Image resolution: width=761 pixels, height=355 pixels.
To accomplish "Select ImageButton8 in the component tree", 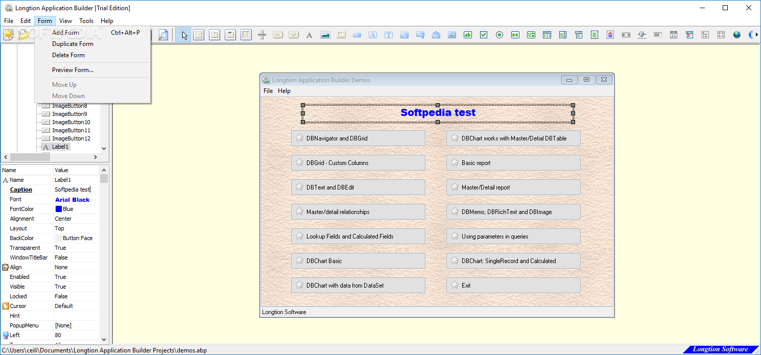I will (69, 106).
